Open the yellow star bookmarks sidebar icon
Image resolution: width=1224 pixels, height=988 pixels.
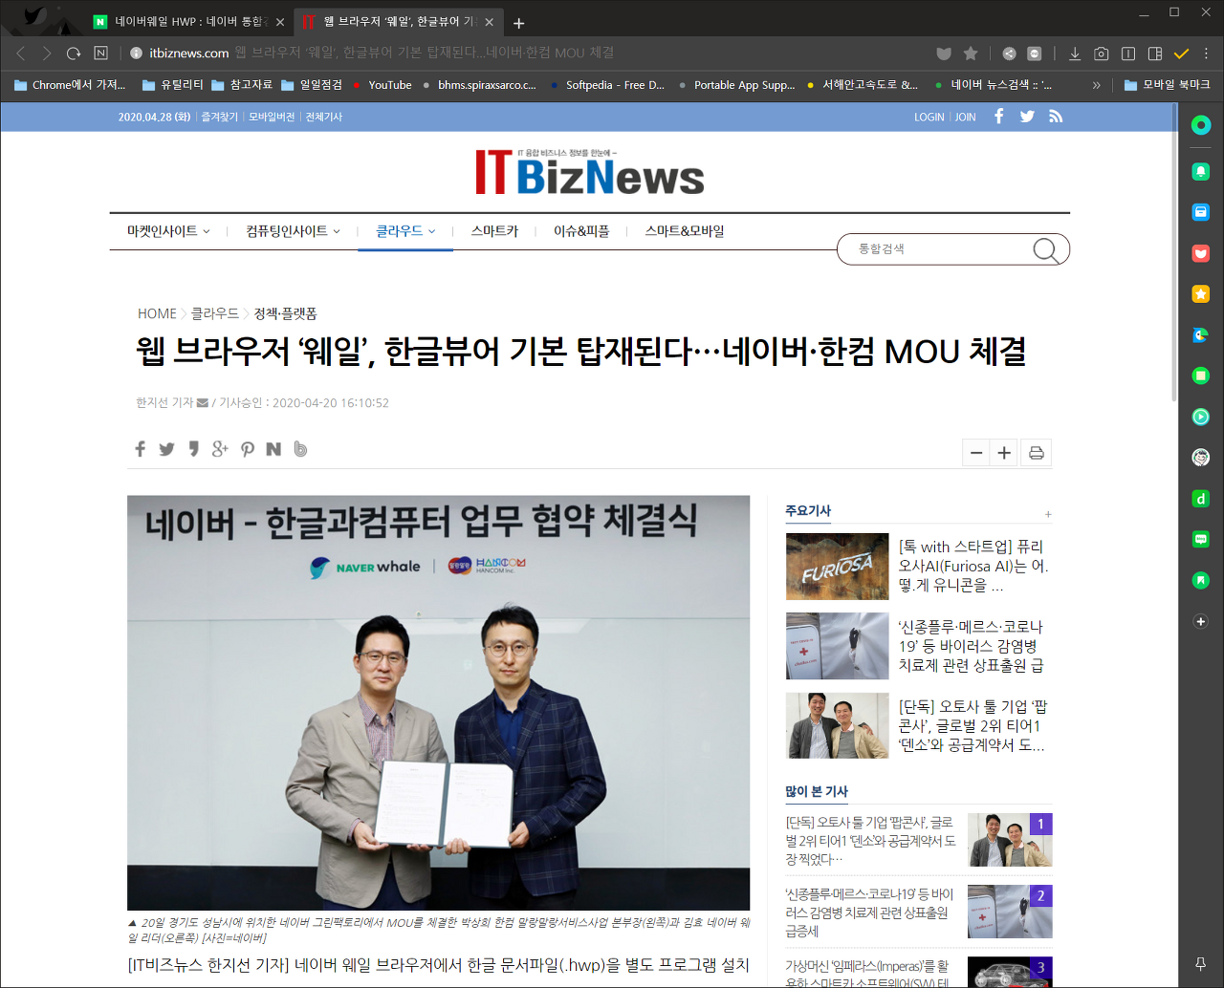[x=1201, y=294]
